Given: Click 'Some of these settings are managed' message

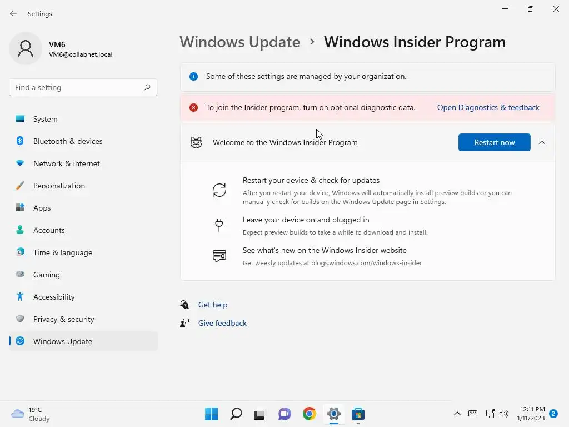Looking at the screenshot, I should pyautogui.click(x=306, y=76).
